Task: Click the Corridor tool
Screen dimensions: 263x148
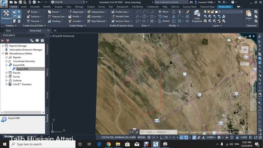Action: [x=76, y=21]
